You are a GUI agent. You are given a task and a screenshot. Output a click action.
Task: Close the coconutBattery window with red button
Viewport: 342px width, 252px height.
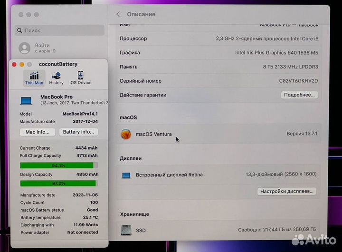point(14,64)
